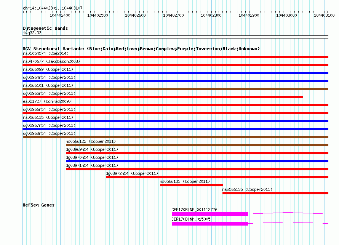Click the chr14:104402301..104403107 coordinate label
Screen dimensions: 339x245
tap(53, 8)
